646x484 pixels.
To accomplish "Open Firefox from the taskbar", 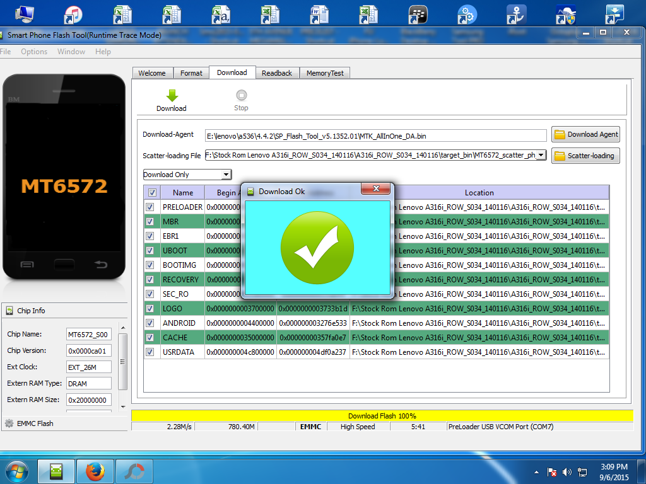I will coord(95,471).
